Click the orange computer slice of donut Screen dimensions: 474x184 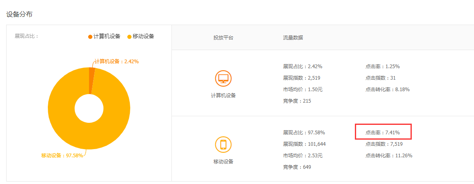[x=92, y=80]
